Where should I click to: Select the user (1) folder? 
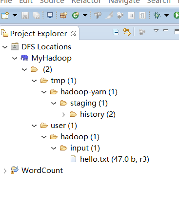64,126
